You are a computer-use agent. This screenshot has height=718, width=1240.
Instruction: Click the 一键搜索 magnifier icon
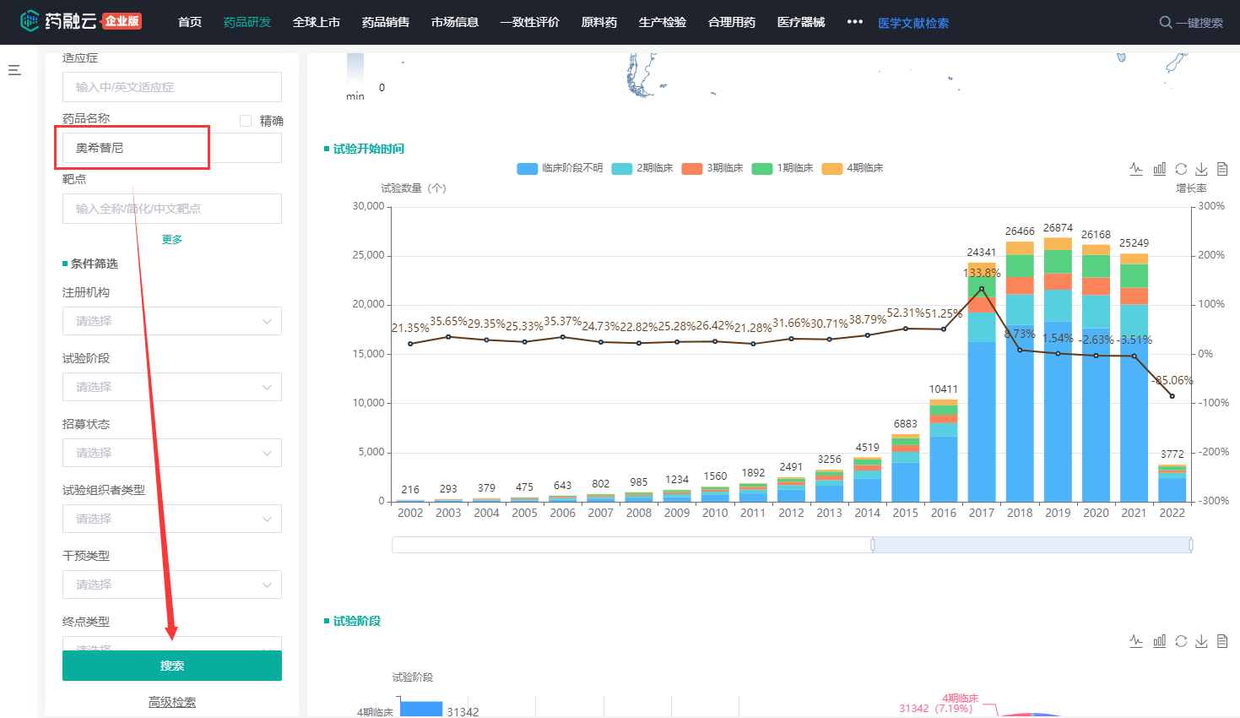1166,23
